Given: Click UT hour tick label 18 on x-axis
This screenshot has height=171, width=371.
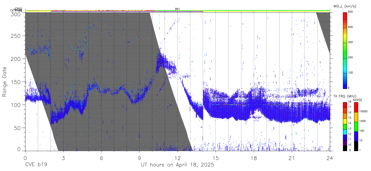Looking at the screenshot, I should 253,158.
